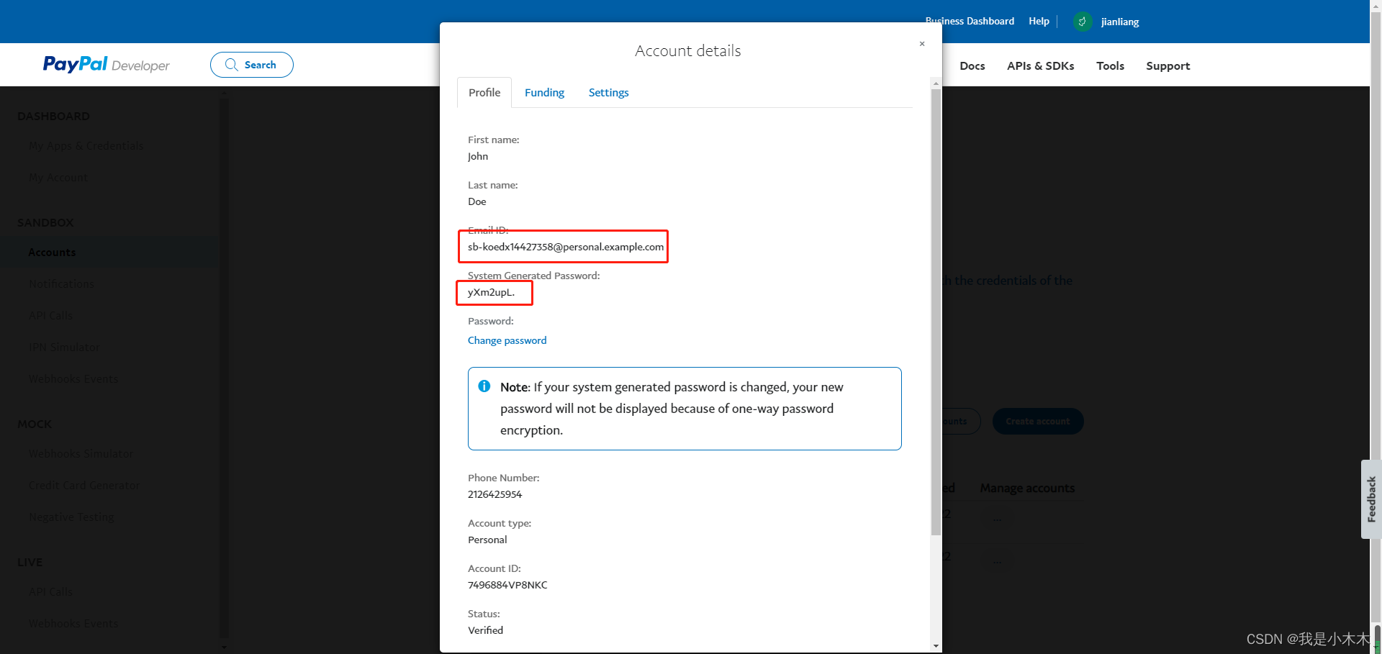Click the Create account button
This screenshot has width=1382, height=654.
click(x=1038, y=422)
